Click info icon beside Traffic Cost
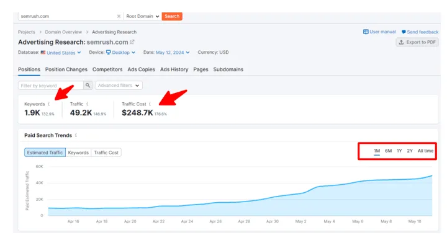The height and width of the screenshot is (235, 447). 150,104
